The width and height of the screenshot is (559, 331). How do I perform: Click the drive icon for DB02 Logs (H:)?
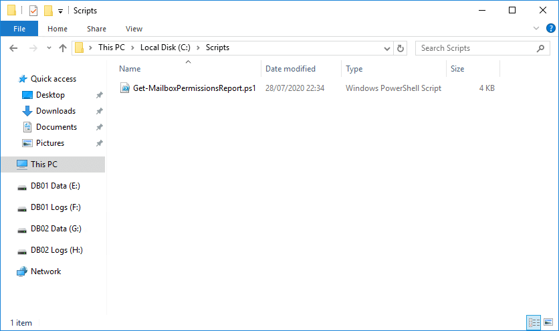(x=22, y=252)
